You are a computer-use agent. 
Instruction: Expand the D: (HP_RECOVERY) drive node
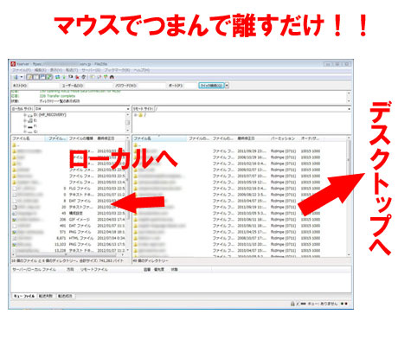[25, 115]
